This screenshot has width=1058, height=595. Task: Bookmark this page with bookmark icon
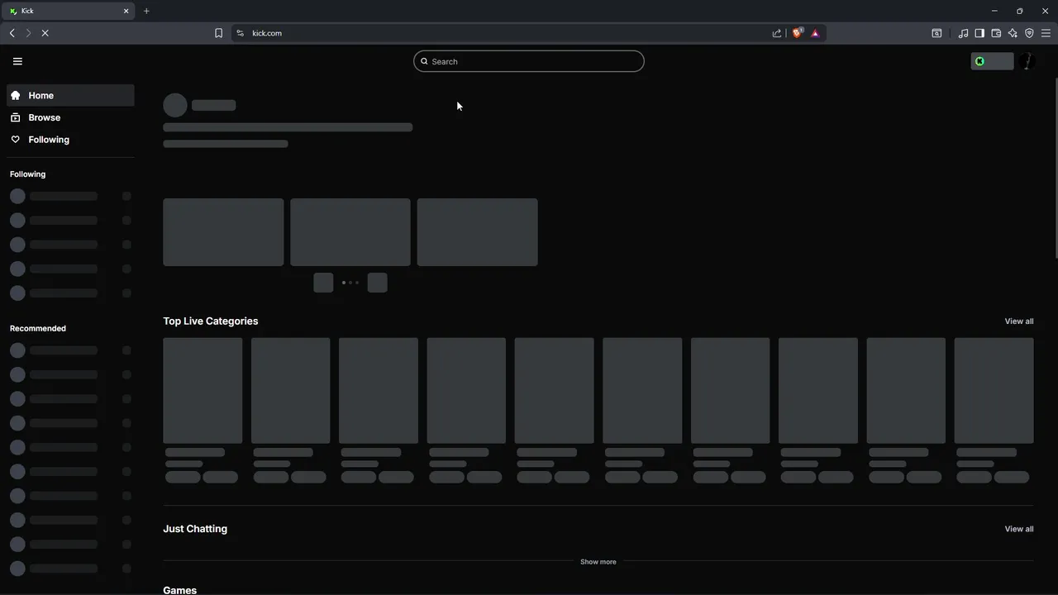click(x=218, y=33)
